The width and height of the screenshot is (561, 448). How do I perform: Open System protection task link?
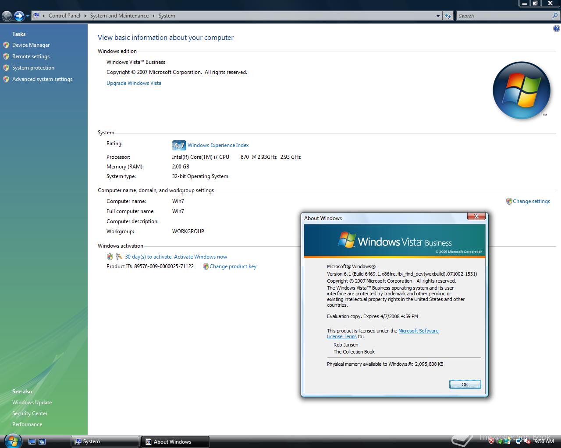point(33,68)
